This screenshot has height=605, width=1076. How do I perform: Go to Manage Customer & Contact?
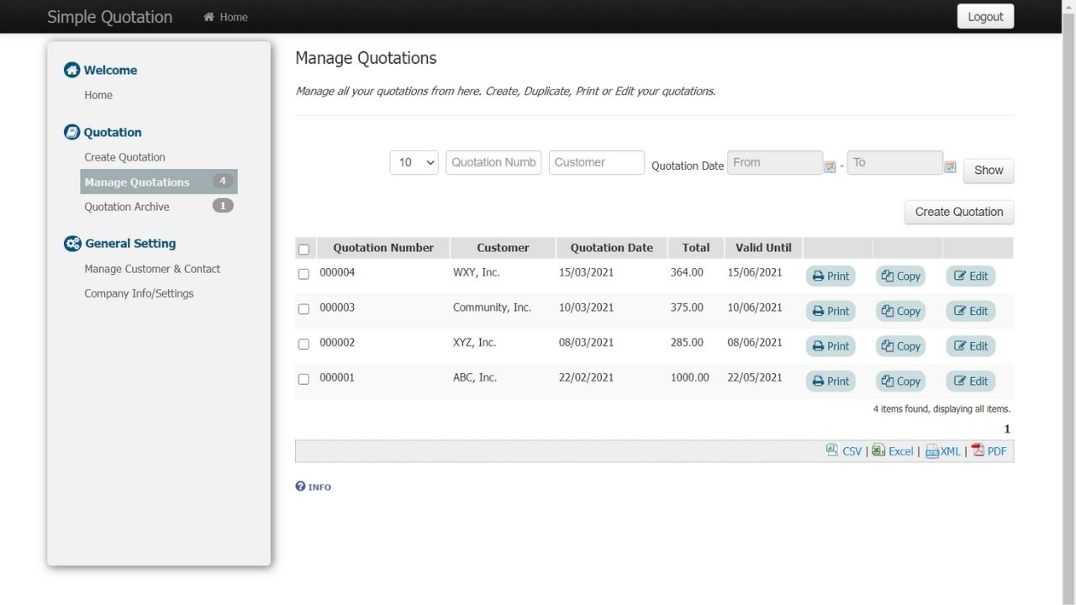[152, 269]
